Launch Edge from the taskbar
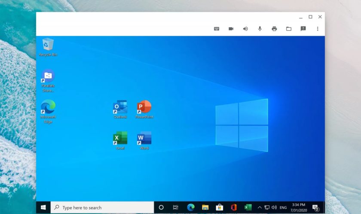This screenshot has width=361, height=214. pos(191,208)
